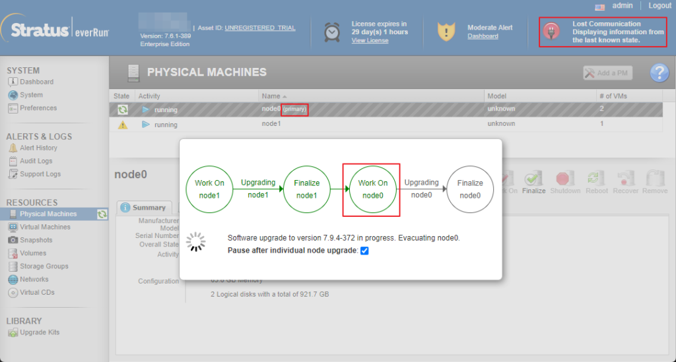Click the syncing state icon for node0
The width and height of the screenshot is (676, 362).
(x=123, y=109)
